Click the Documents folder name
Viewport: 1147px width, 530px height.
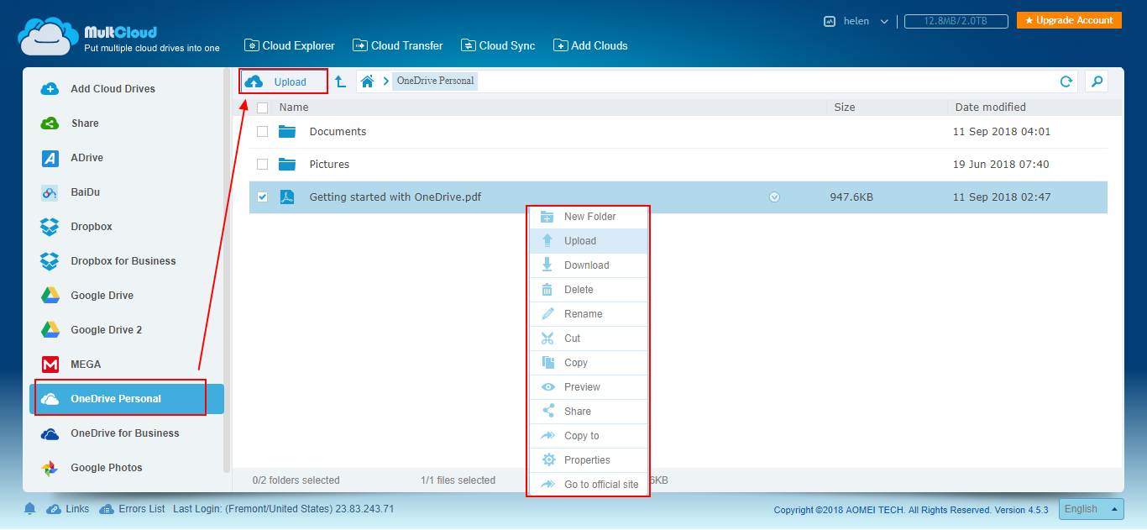(338, 132)
